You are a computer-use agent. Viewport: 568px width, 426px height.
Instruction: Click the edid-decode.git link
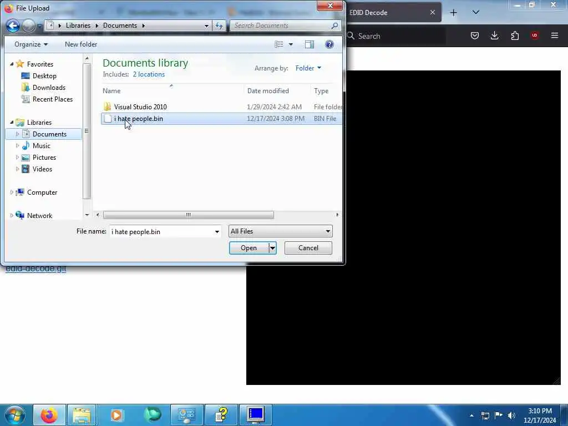click(x=36, y=269)
